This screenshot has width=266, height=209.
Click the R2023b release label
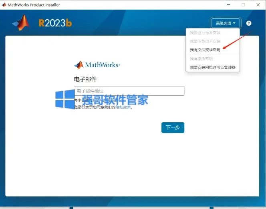(x=55, y=23)
